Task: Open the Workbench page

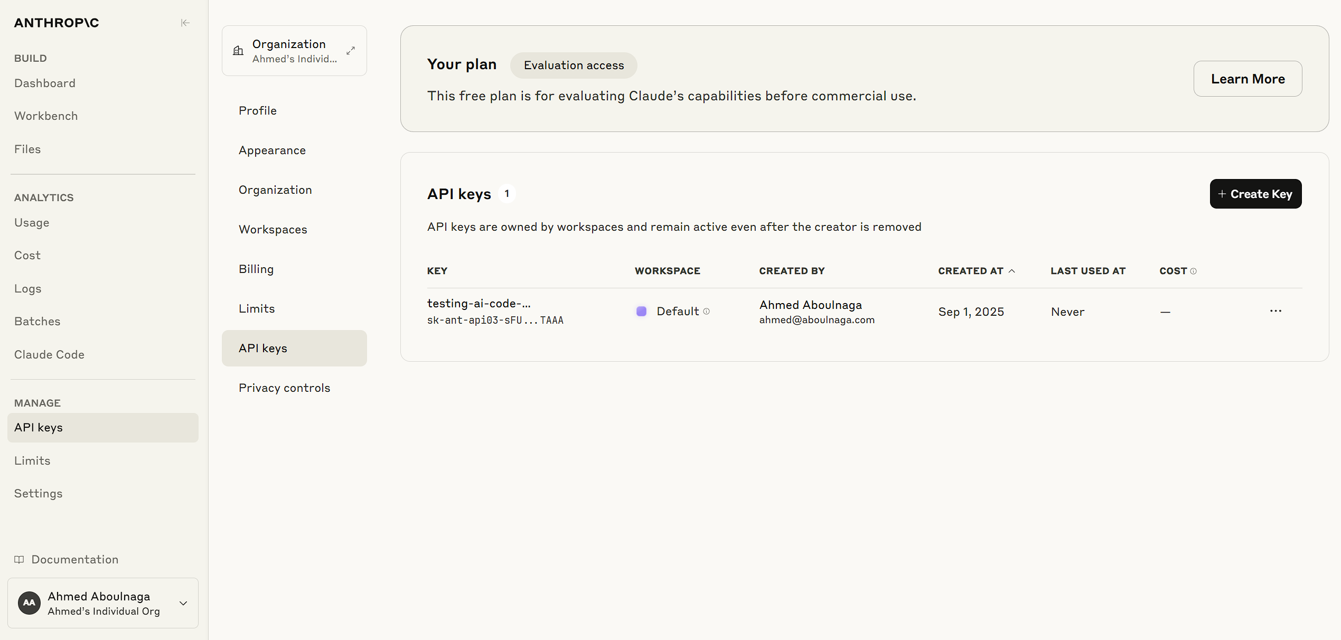Action: click(x=46, y=116)
